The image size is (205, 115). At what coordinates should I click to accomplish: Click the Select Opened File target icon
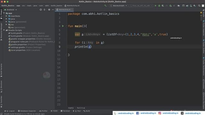point(41,10)
